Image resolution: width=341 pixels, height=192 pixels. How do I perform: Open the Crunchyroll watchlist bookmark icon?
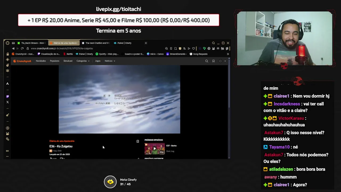pyautogui.click(x=213, y=61)
